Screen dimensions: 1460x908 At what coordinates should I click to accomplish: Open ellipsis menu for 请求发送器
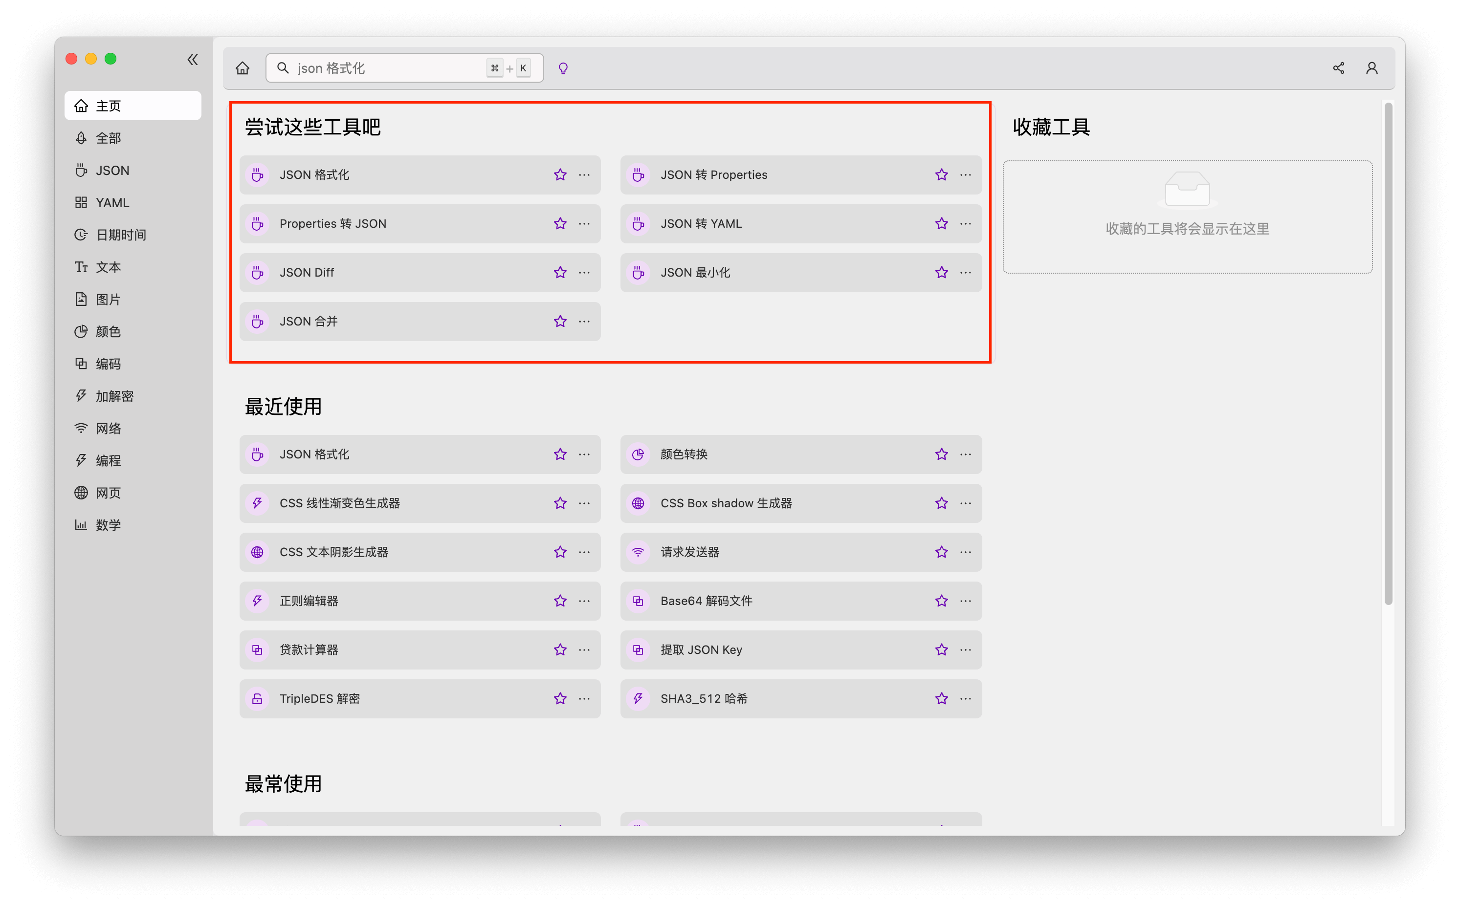[966, 552]
